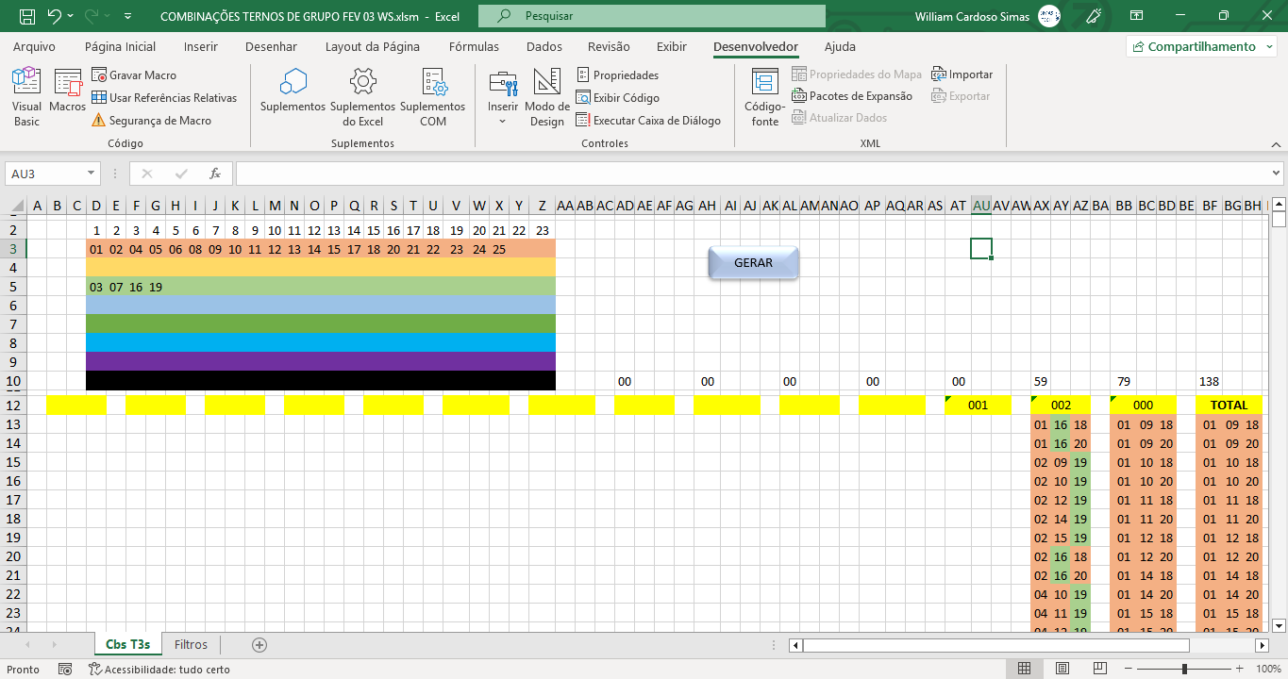Switch to the Revisão tab
The height and width of the screenshot is (679, 1288).
point(609,46)
